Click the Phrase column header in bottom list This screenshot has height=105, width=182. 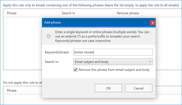point(23,91)
